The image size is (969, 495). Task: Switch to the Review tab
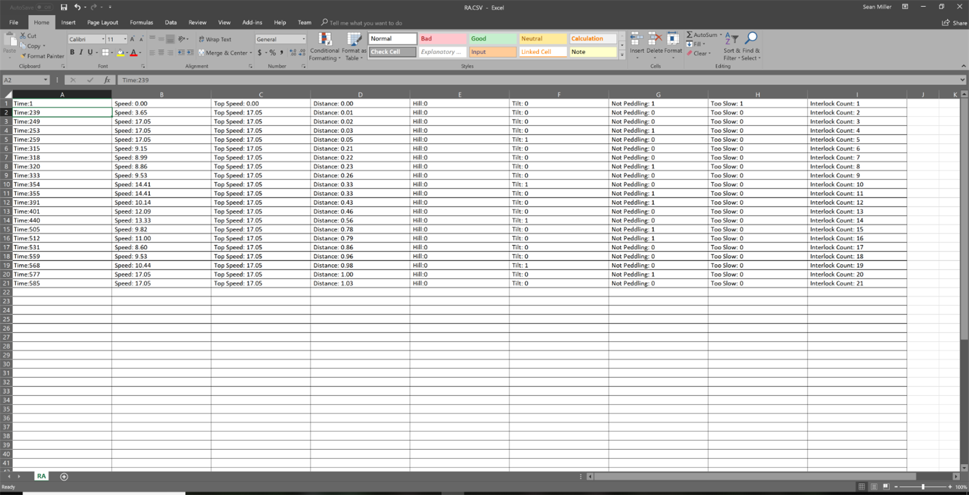(197, 22)
